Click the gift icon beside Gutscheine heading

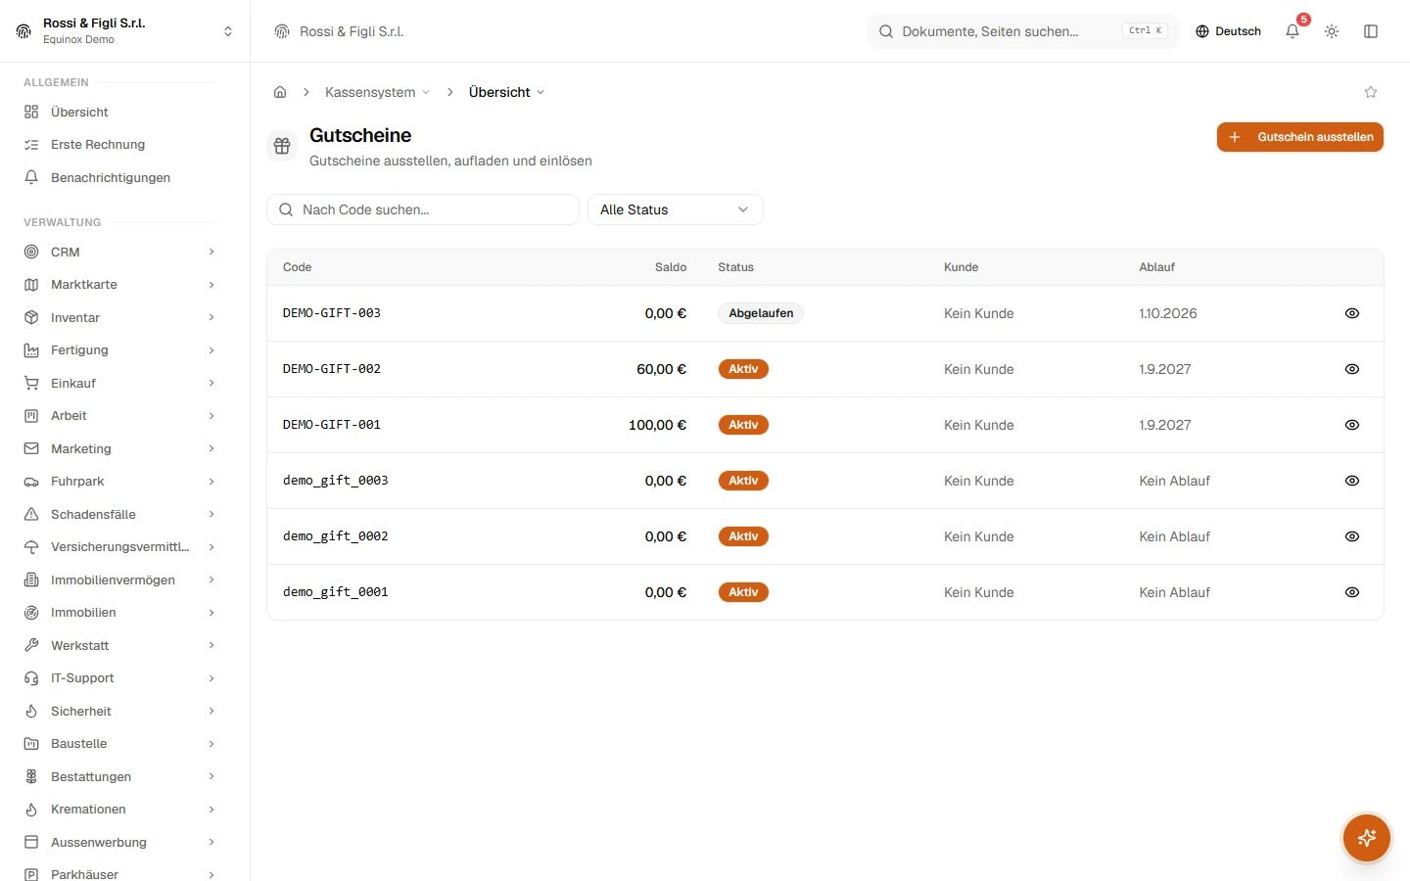click(282, 146)
